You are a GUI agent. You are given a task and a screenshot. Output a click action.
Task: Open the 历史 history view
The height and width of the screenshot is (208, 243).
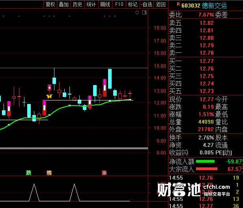point(77,4)
